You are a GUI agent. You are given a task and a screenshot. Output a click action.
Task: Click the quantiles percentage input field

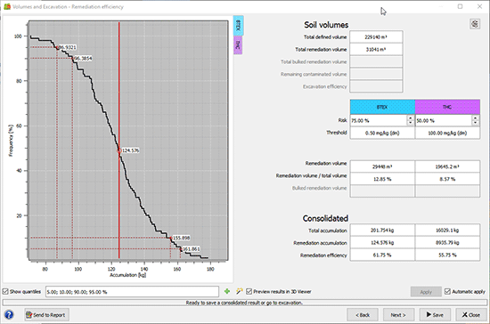coord(132,292)
